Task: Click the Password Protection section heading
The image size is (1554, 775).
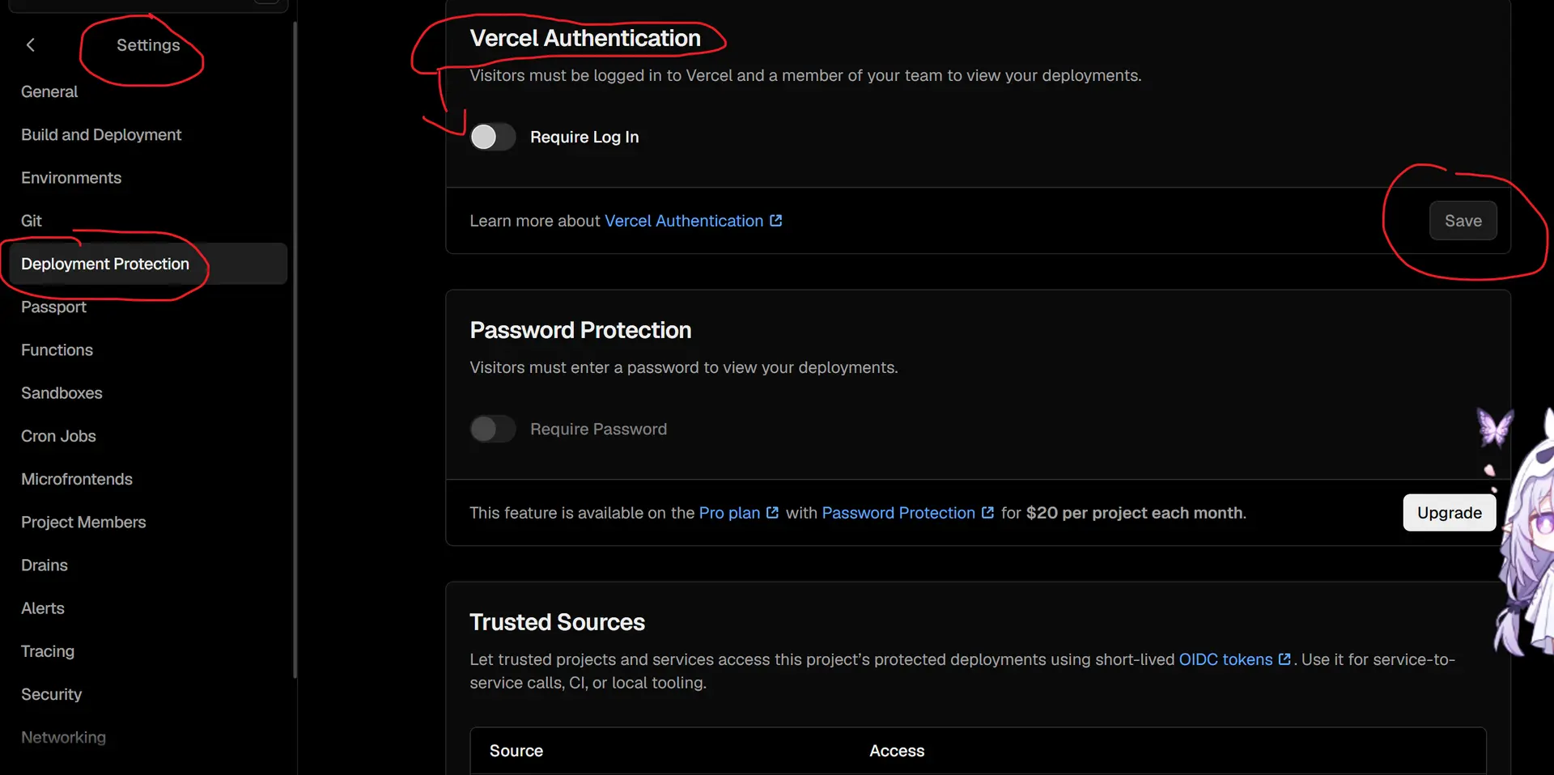Action: [x=580, y=330]
